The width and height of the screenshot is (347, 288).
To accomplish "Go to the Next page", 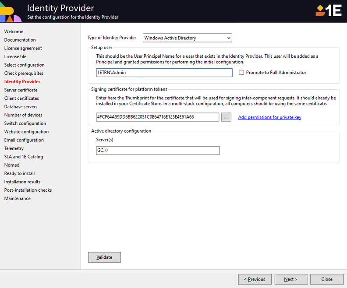I will click(x=290, y=279).
